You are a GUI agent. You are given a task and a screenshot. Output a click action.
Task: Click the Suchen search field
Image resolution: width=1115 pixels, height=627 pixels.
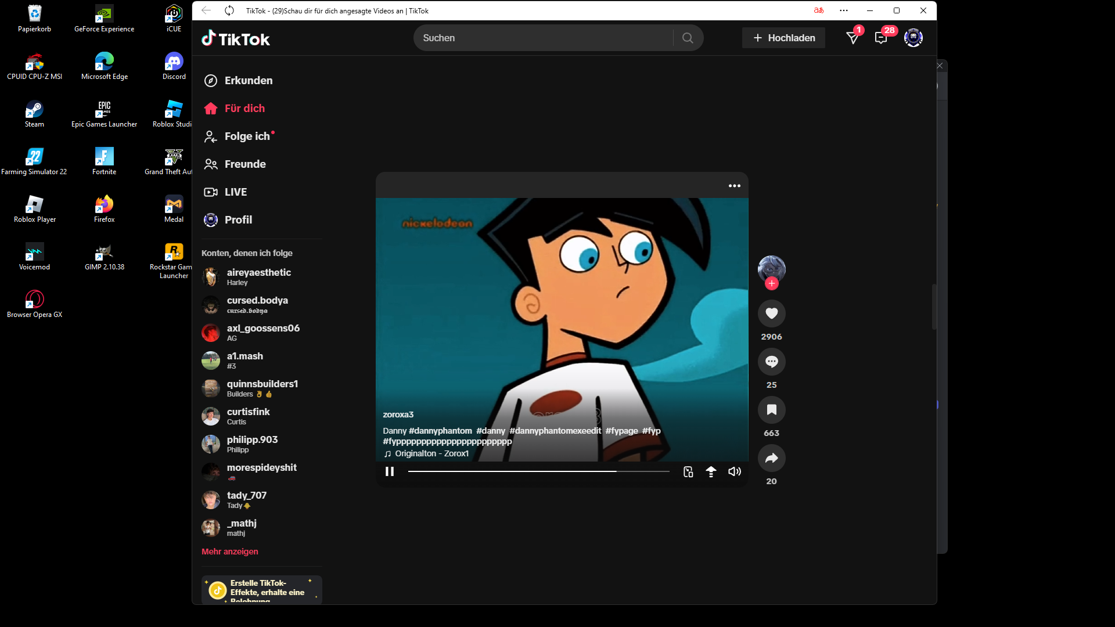pos(545,38)
